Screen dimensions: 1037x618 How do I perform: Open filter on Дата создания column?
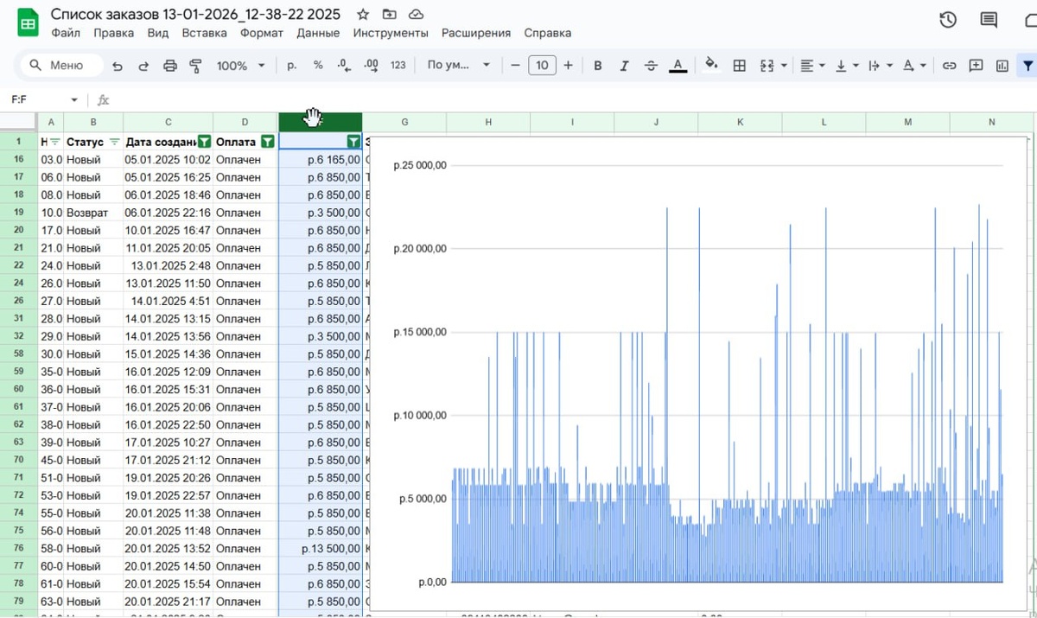(205, 142)
